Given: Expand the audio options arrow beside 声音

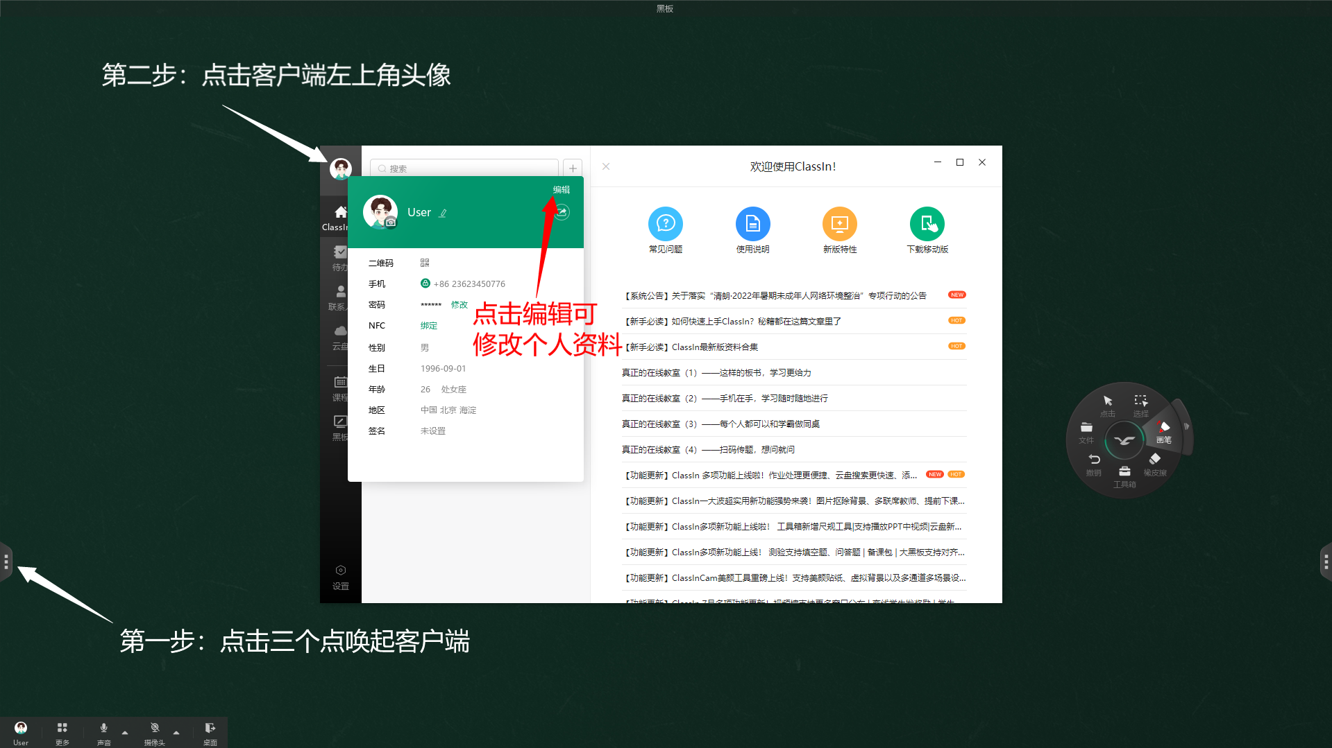Looking at the screenshot, I should 125,732.
